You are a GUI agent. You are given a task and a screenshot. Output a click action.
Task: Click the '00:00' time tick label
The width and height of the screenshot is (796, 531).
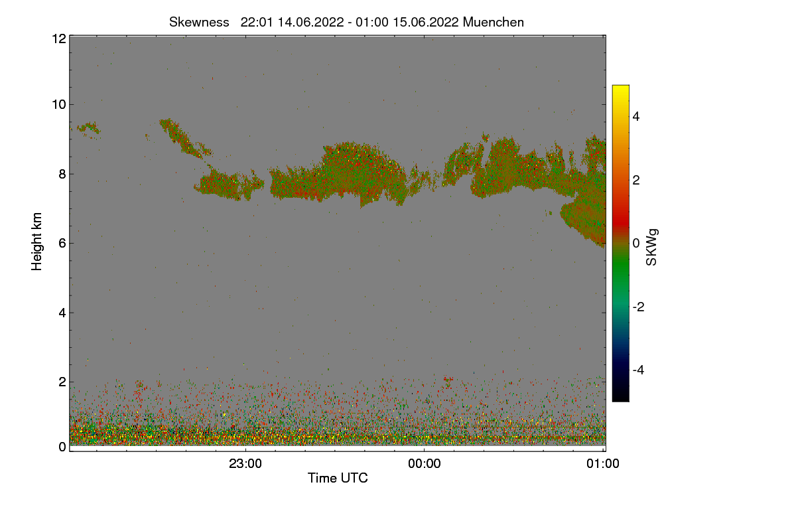pos(425,464)
